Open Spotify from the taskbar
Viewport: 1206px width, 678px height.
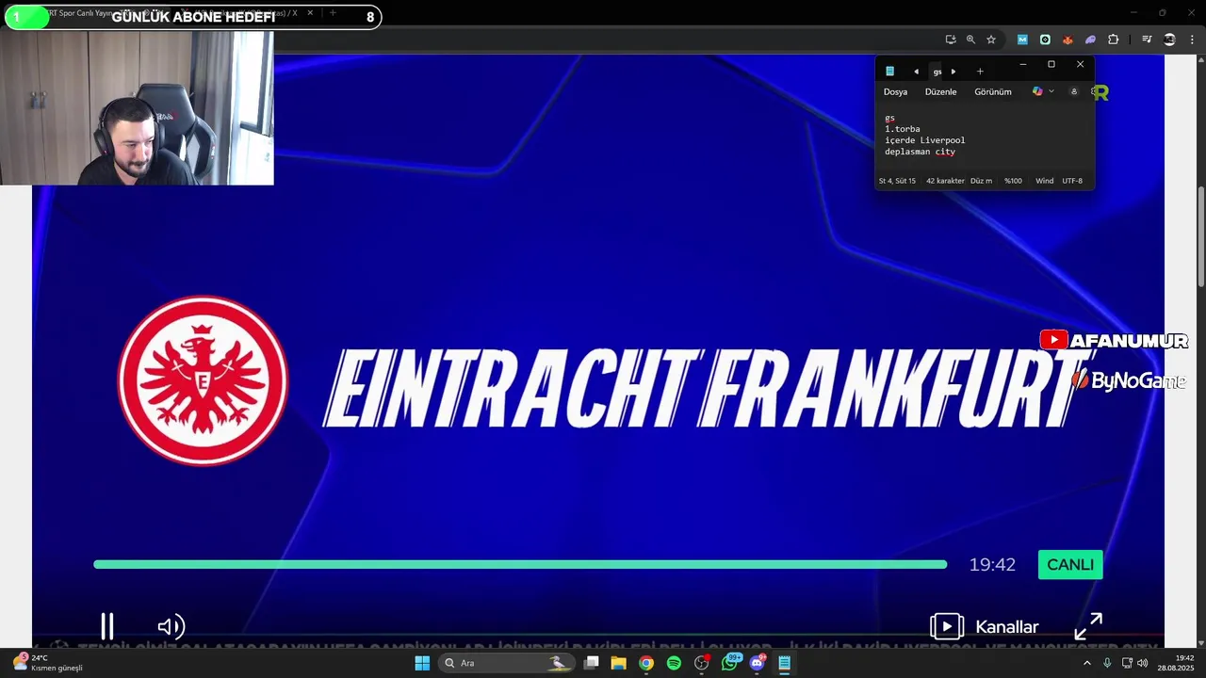674,663
